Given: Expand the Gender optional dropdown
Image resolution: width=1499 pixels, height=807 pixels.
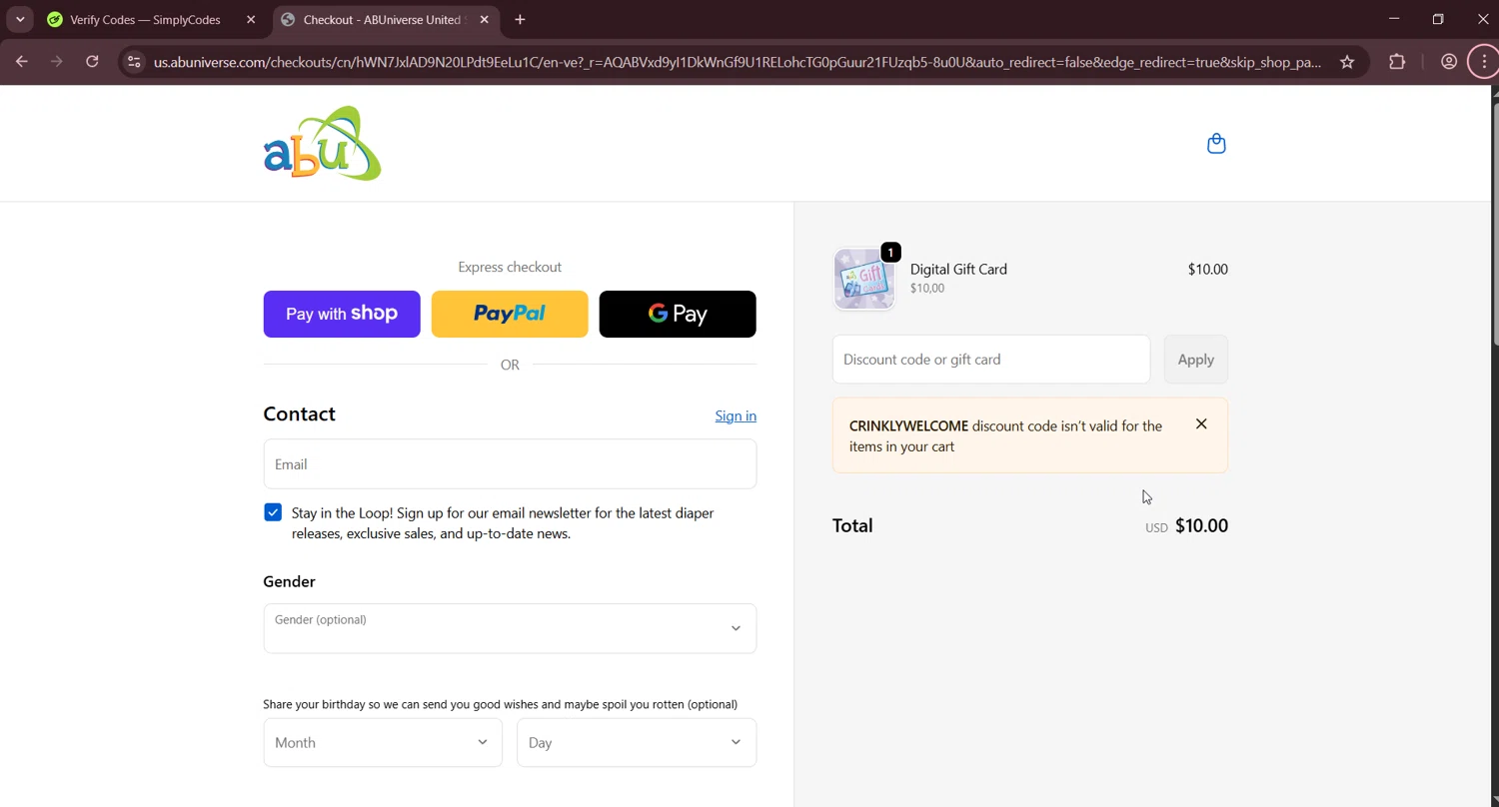Looking at the screenshot, I should [x=510, y=628].
